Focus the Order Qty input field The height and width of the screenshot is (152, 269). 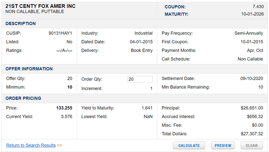[140, 79]
